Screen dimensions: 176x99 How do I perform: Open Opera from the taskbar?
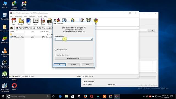click(92, 97)
